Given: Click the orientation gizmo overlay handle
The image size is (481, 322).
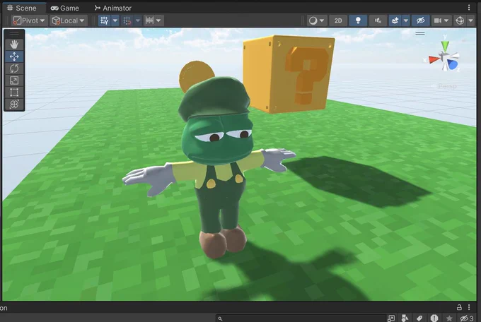Looking at the screenshot, I should 420,33.
